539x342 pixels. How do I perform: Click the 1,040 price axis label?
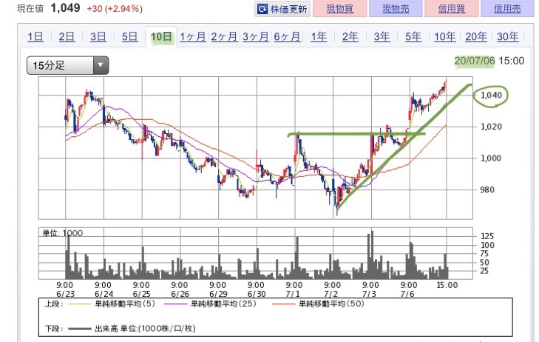[491, 95]
